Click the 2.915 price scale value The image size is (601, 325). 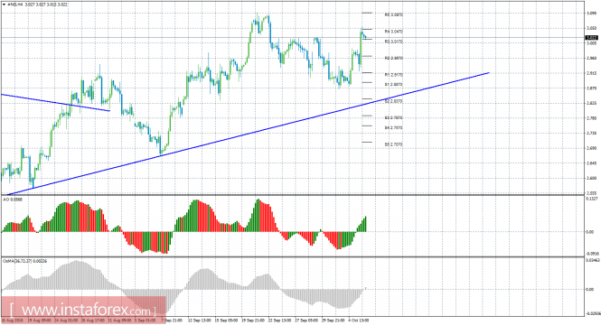click(x=591, y=73)
